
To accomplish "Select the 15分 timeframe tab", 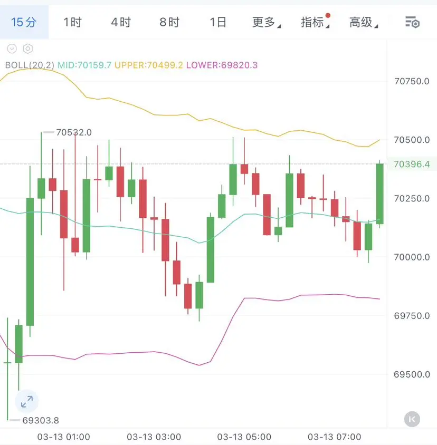I will [x=24, y=22].
